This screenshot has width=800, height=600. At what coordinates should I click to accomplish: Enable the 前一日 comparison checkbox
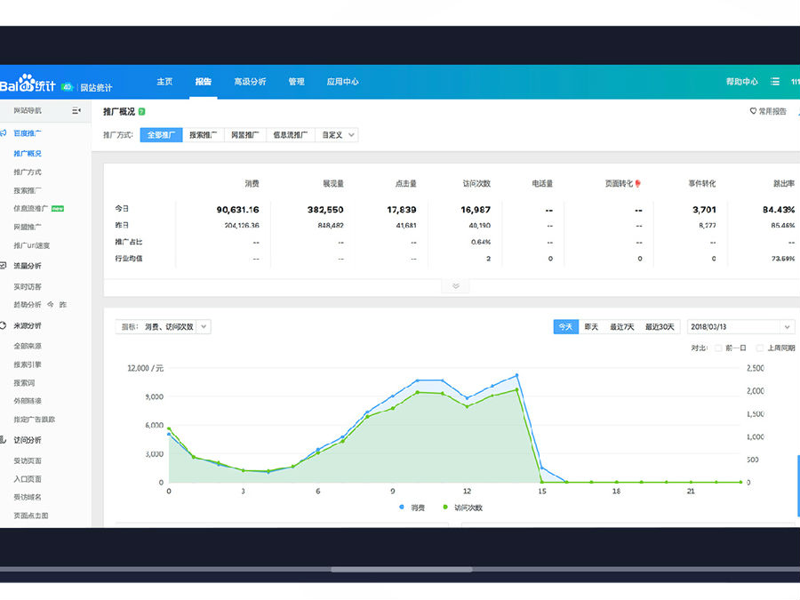tap(718, 348)
